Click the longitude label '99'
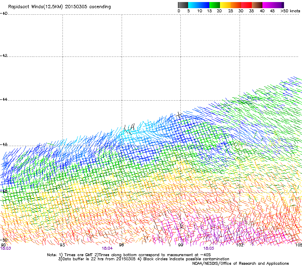302x266 pixels. [x=180, y=245]
